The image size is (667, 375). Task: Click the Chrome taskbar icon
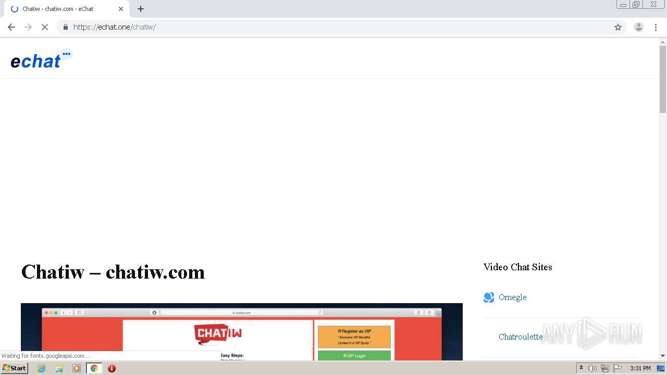tap(94, 368)
